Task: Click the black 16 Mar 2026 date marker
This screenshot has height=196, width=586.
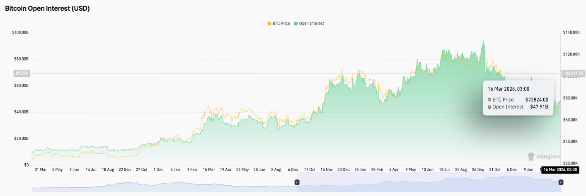Action: [561, 169]
